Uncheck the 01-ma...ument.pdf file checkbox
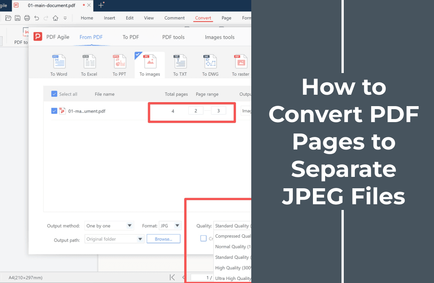434x283 pixels. click(x=54, y=111)
